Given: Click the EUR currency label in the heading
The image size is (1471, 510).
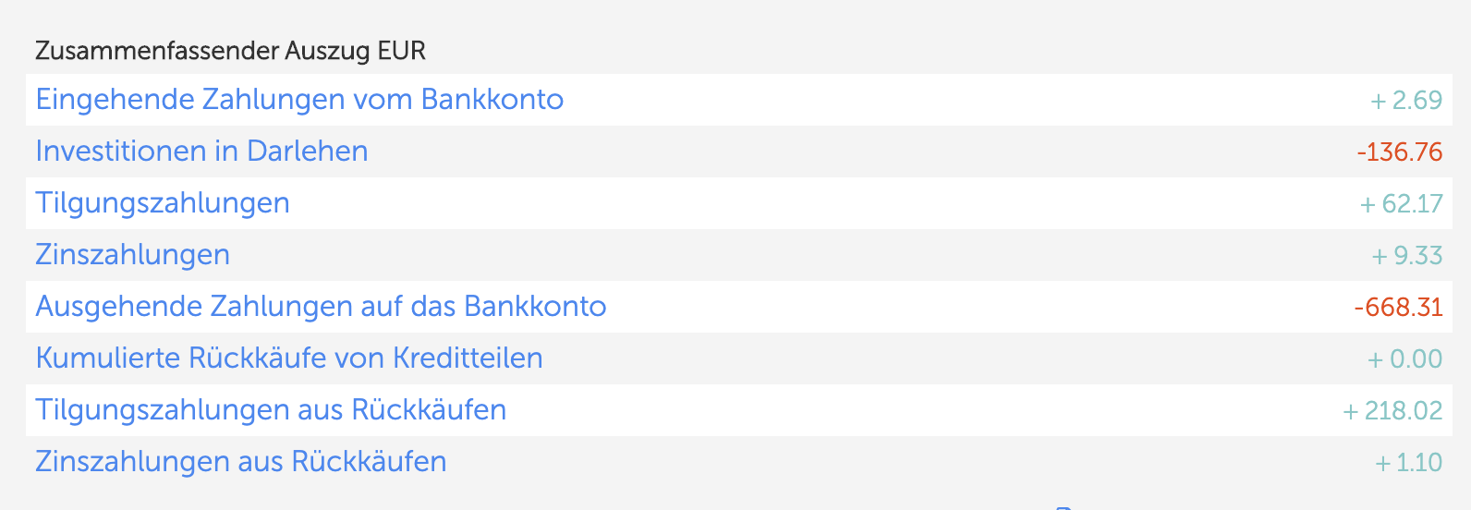Looking at the screenshot, I should click(x=402, y=51).
